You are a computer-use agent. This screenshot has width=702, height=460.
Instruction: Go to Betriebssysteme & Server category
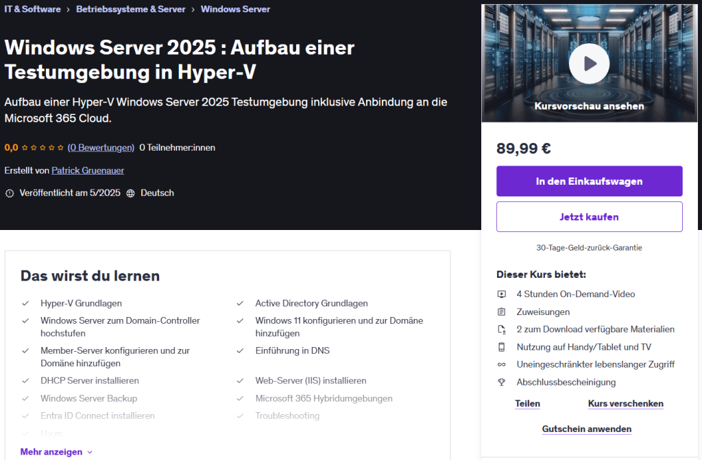131,10
